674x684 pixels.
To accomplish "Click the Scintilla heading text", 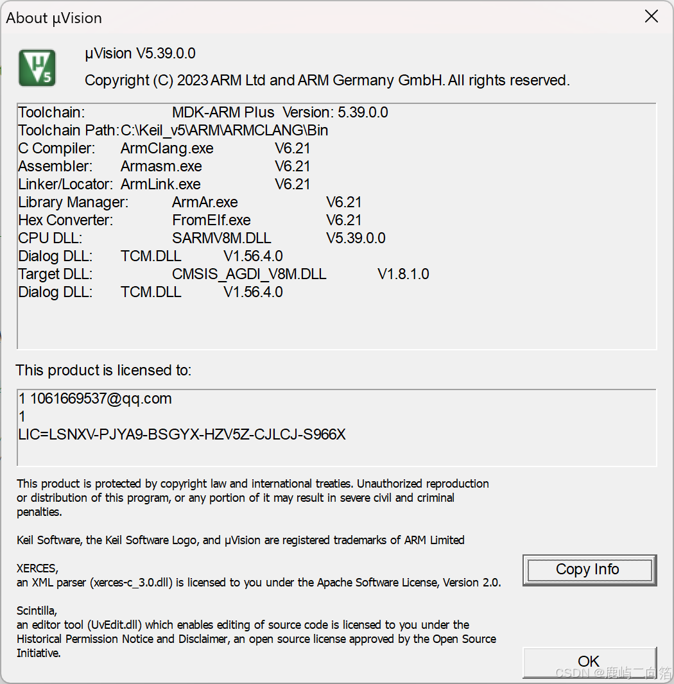I will [x=37, y=611].
